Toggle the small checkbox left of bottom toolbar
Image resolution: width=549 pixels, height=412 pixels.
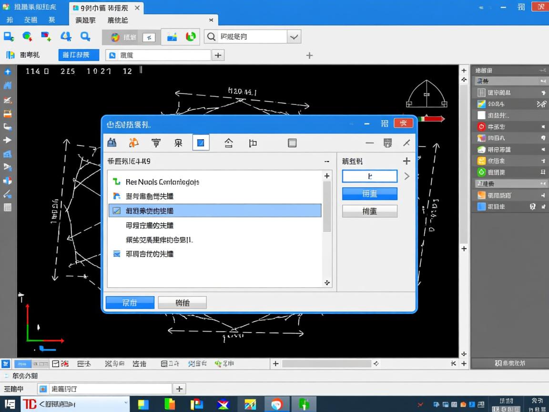55,364
